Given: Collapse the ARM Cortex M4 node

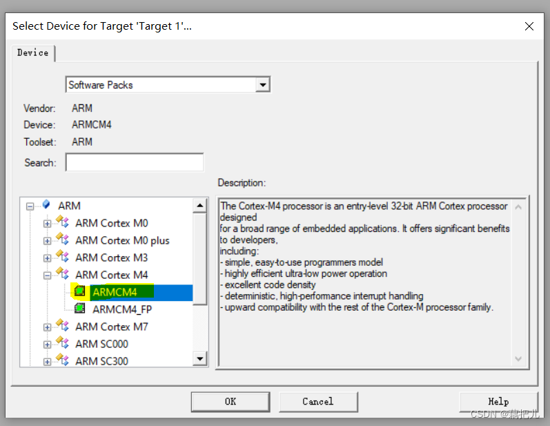Looking at the screenshot, I should pos(47,275).
